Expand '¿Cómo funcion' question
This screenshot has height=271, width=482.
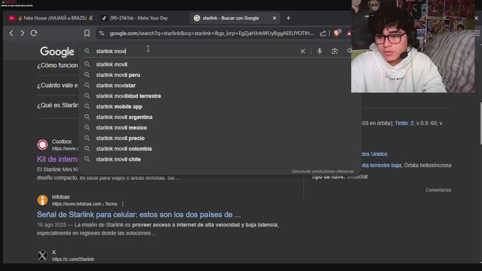point(57,65)
